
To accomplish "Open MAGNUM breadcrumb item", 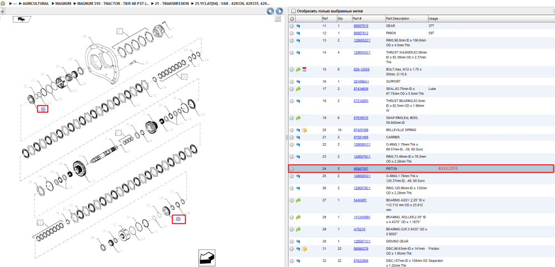I will (64, 3).
